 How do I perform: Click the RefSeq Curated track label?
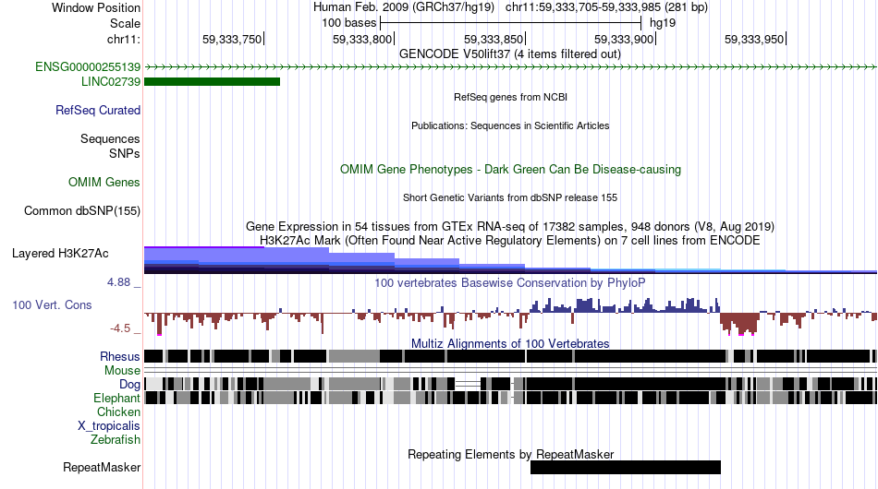tap(98, 110)
